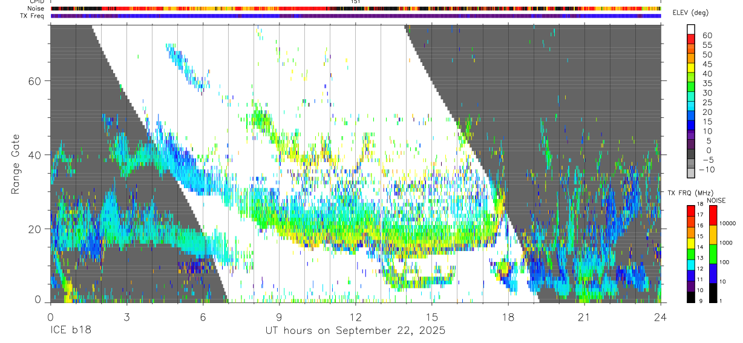Click the yellow swatch in the elevation colorbar
The height and width of the screenshot is (343, 743).
click(x=691, y=68)
